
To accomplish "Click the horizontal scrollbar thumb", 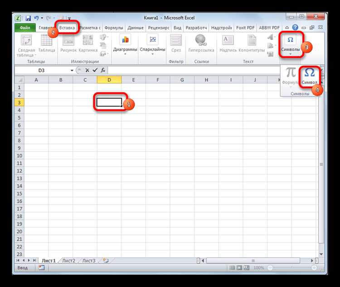I will 253,261.
